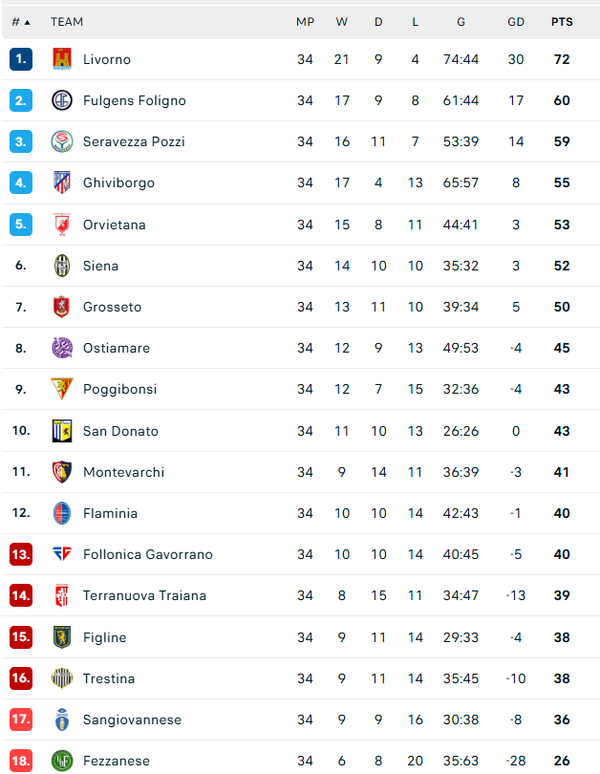Click the Ghiviborgo striped shield logo

click(62, 183)
